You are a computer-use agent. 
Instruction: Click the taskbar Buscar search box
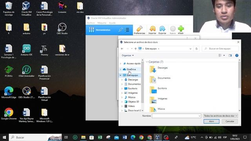pyautogui.click(x=35, y=137)
